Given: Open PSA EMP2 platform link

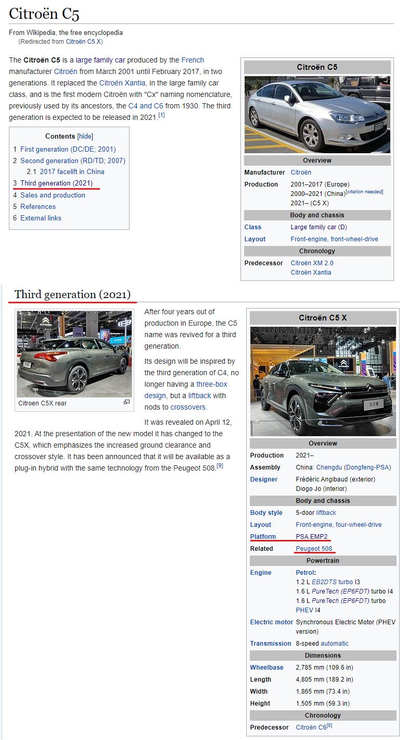Looking at the screenshot, I should coord(312,537).
